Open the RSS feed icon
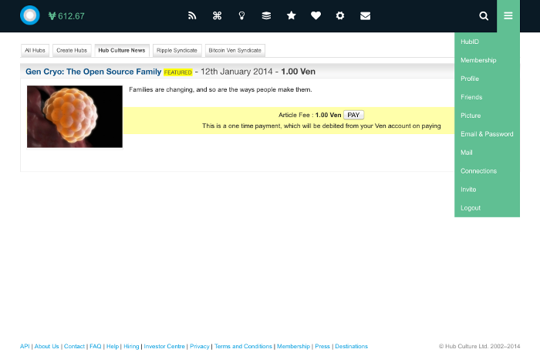 pyautogui.click(x=192, y=15)
